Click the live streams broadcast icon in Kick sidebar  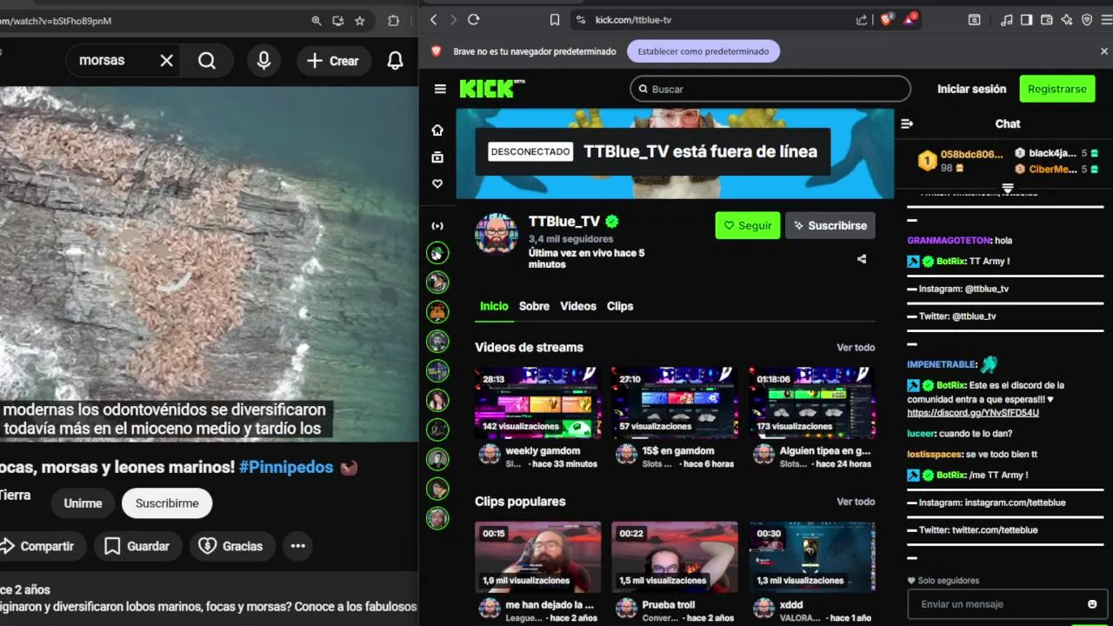pos(437,226)
